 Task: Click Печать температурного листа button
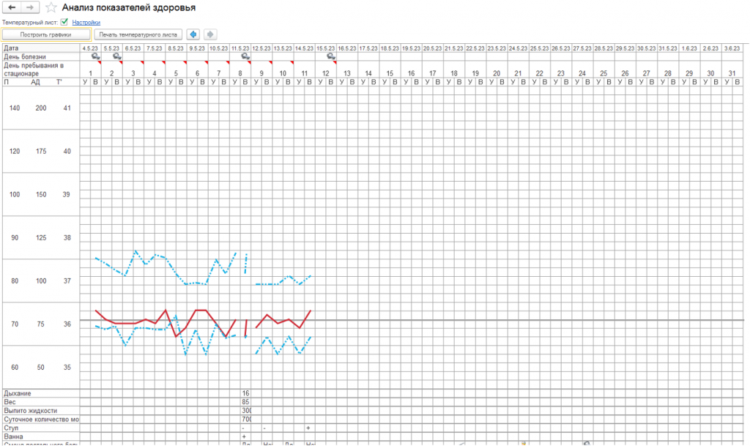138,34
